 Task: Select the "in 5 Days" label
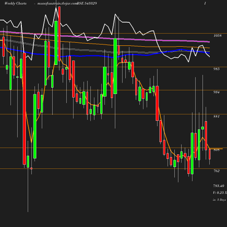point(219,200)
